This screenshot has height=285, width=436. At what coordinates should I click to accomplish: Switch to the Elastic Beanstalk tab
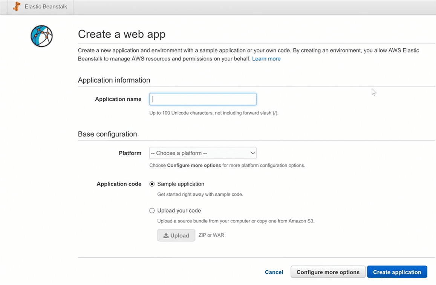(x=41, y=7)
